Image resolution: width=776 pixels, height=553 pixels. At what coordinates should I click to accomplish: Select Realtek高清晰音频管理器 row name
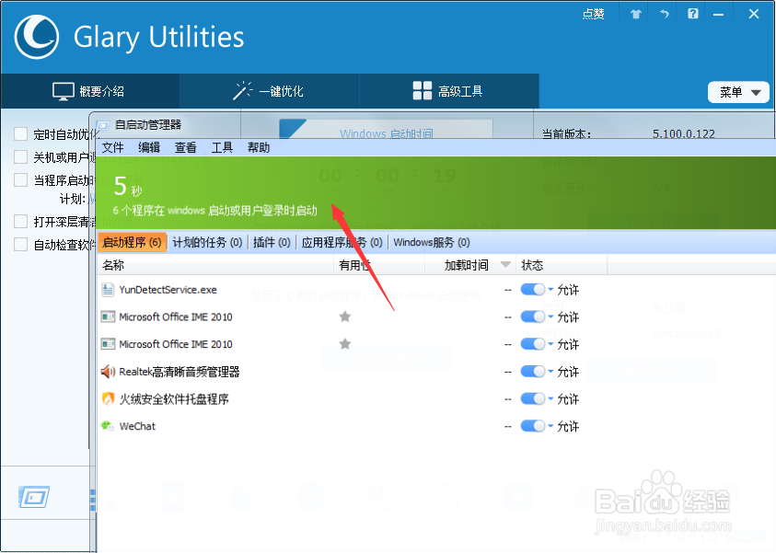tap(180, 372)
